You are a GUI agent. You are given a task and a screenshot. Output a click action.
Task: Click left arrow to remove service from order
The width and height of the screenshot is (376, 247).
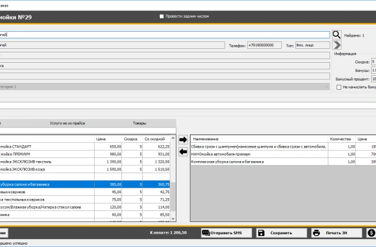click(x=183, y=152)
